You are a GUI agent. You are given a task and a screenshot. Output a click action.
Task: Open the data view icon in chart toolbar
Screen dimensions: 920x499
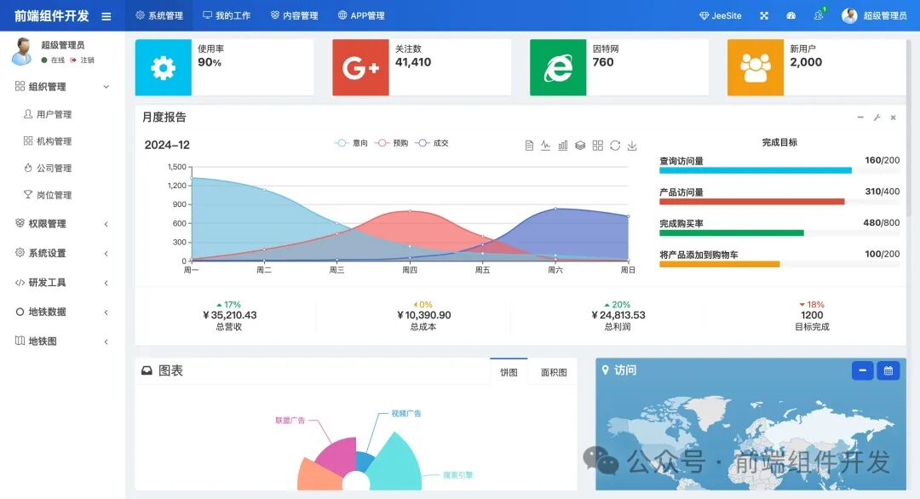tap(529, 145)
